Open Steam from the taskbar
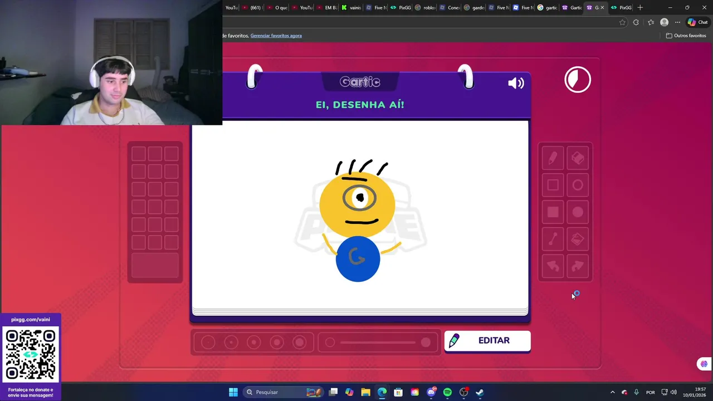The image size is (713, 401). (x=480, y=392)
